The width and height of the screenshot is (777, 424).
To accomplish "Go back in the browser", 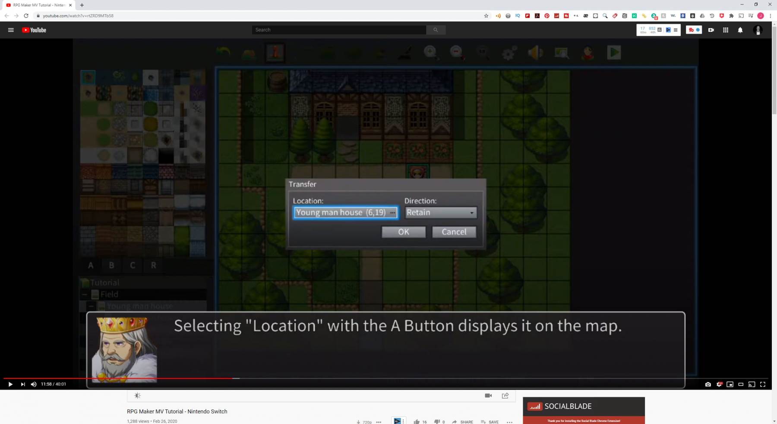I will pyautogui.click(x=6, y=16).
